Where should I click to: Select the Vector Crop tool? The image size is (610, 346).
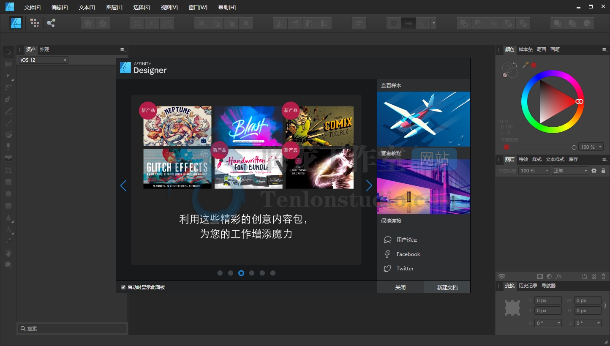(8, 170)
